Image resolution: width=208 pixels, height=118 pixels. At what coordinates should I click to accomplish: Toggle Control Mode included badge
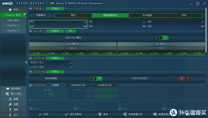pyautogui.click(x=55, y=8)
